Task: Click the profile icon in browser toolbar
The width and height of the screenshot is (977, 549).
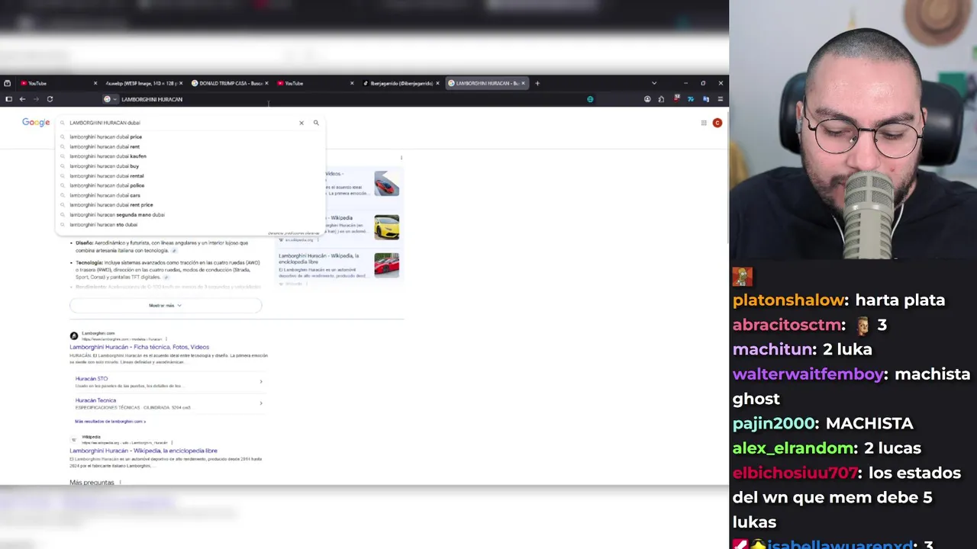Action: point(647,99)
